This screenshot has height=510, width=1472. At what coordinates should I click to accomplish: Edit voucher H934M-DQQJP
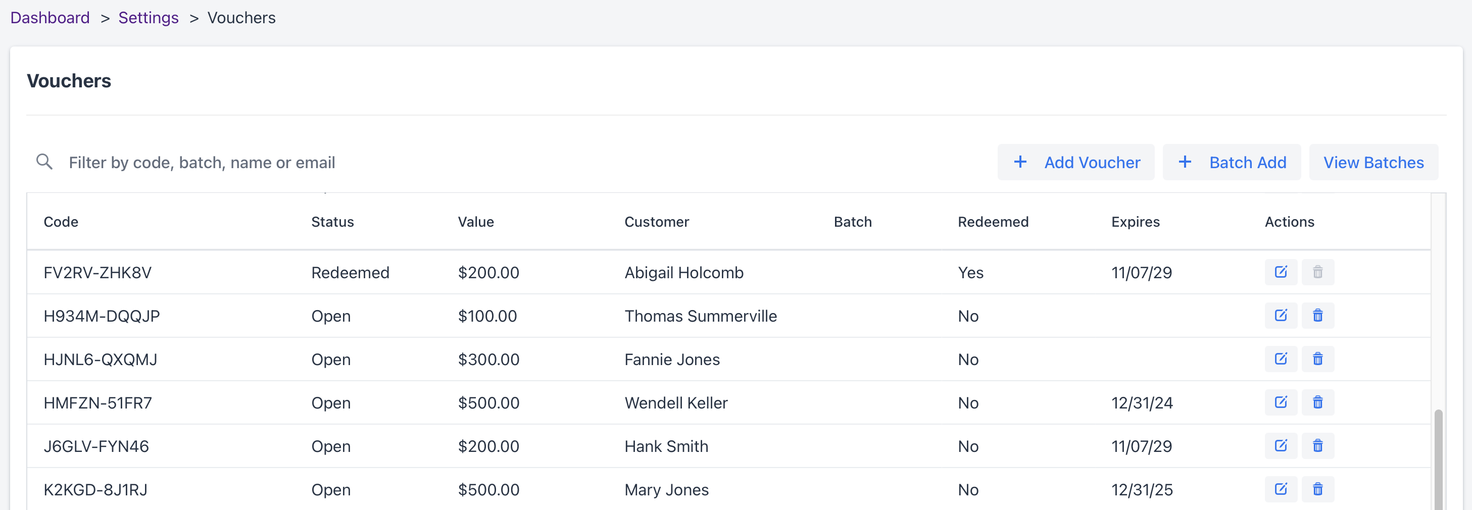1281,315
